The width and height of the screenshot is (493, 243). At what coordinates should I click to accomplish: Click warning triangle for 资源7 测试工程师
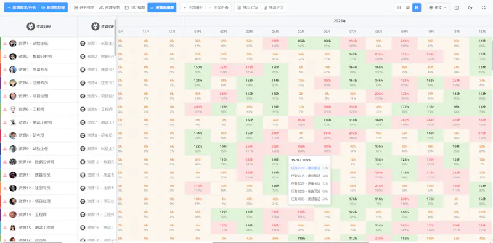[x=5, y=123]
